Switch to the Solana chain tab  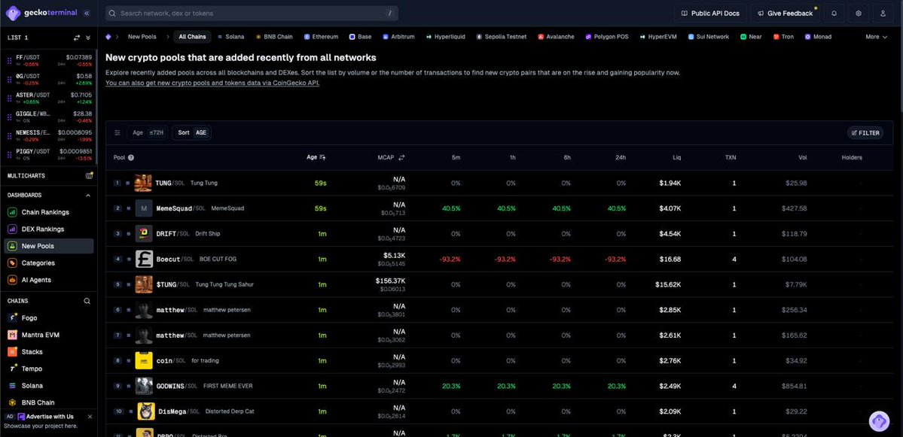pyautogui.click(x=230, y=37)
